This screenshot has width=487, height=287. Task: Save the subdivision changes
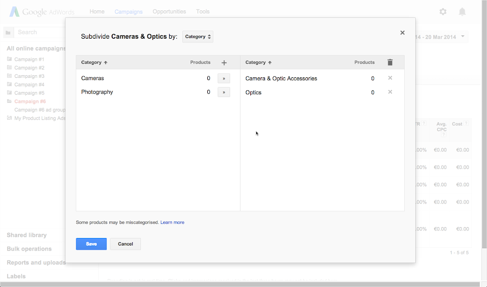click(91, 244)
